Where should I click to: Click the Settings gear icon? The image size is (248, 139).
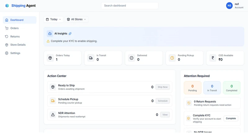(x=7, y=53)
